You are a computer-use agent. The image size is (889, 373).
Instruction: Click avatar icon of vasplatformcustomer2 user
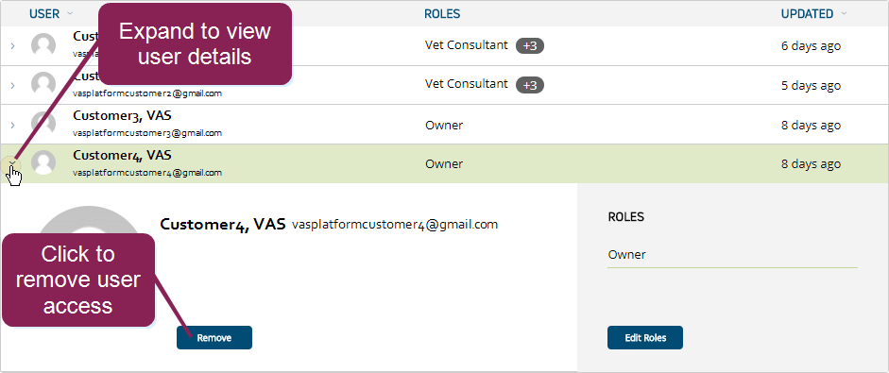point(43,85)
